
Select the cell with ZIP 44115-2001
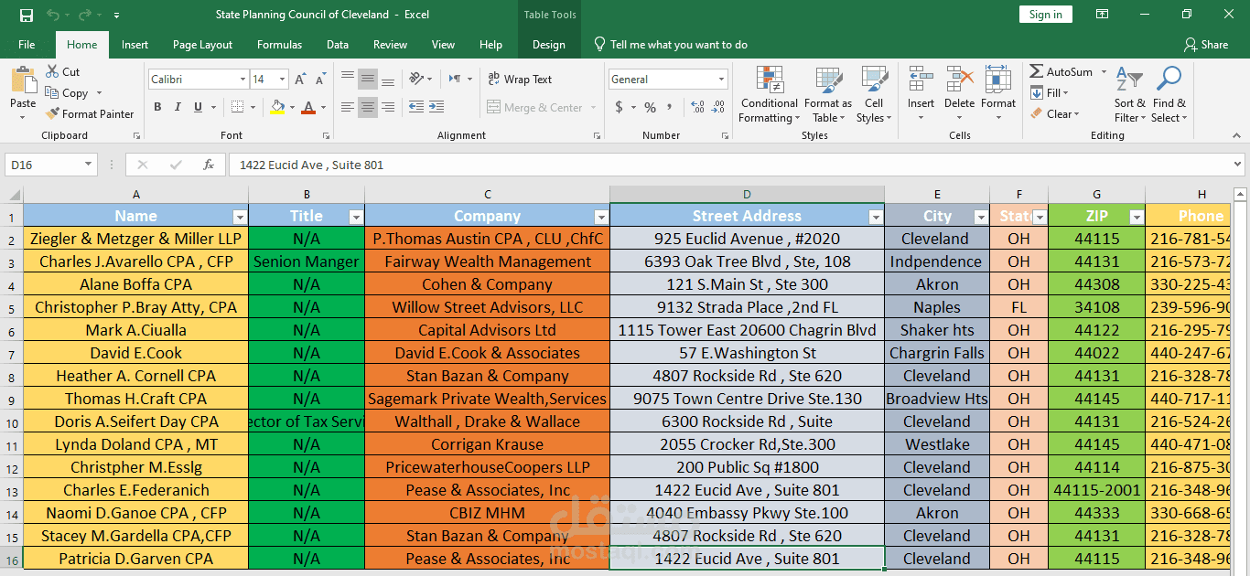pos(1096,490)
